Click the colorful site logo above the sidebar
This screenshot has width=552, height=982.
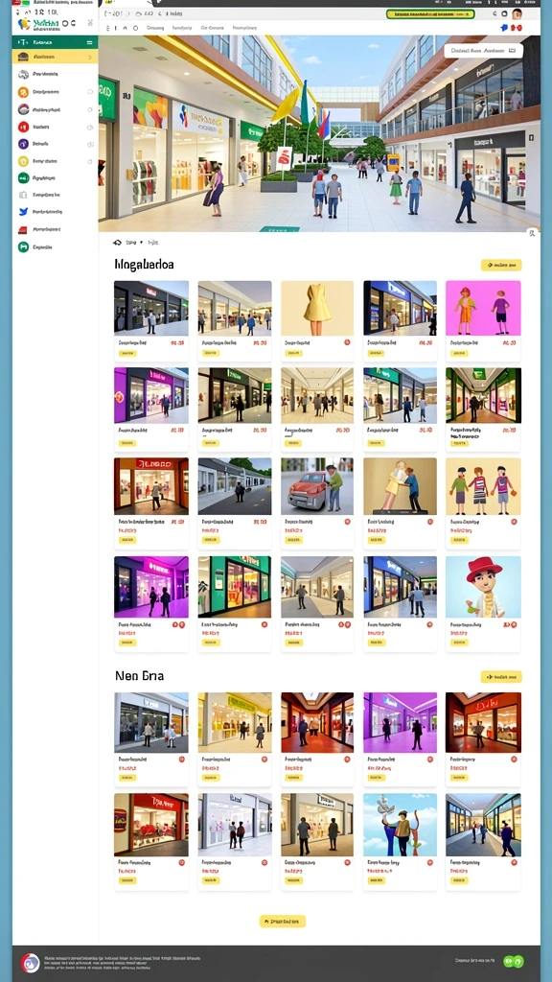coord(24,24)
